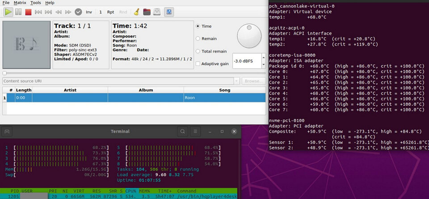Select the Remain radio button

[198, 39]
